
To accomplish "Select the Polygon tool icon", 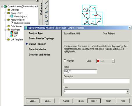I will click(x=46, y=16).
